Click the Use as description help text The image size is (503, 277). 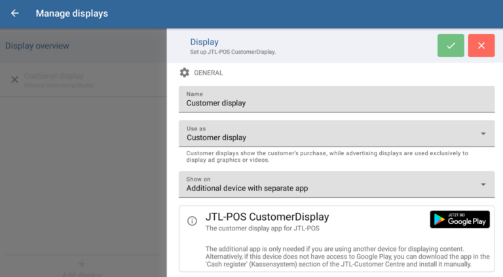click(327, 157)
